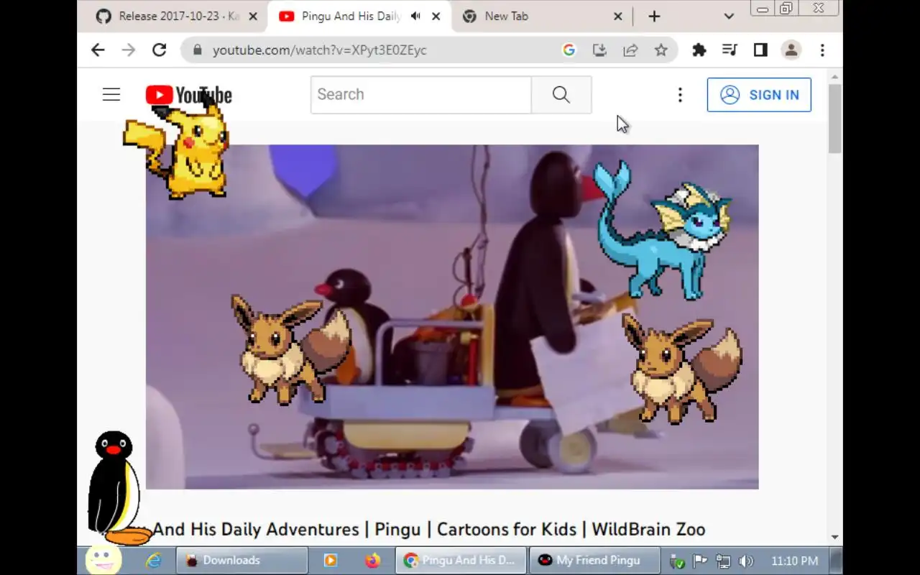
Task: Focus the YouTube Search field
Action: click(421, 94)
